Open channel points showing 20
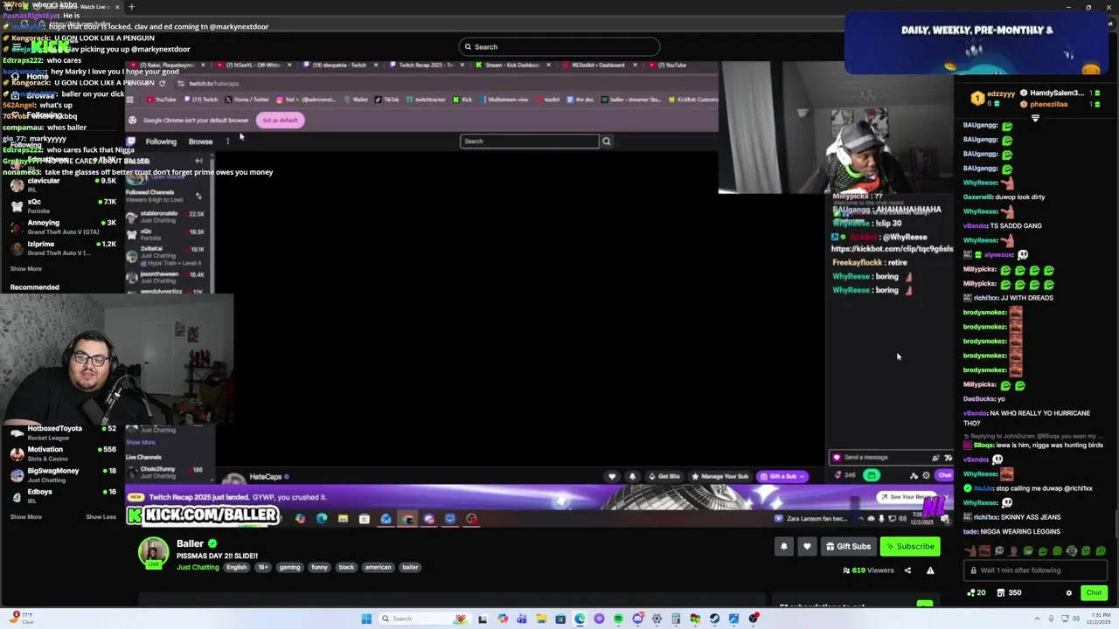This screenshot has width=1119, height=629. coord(976,592)
